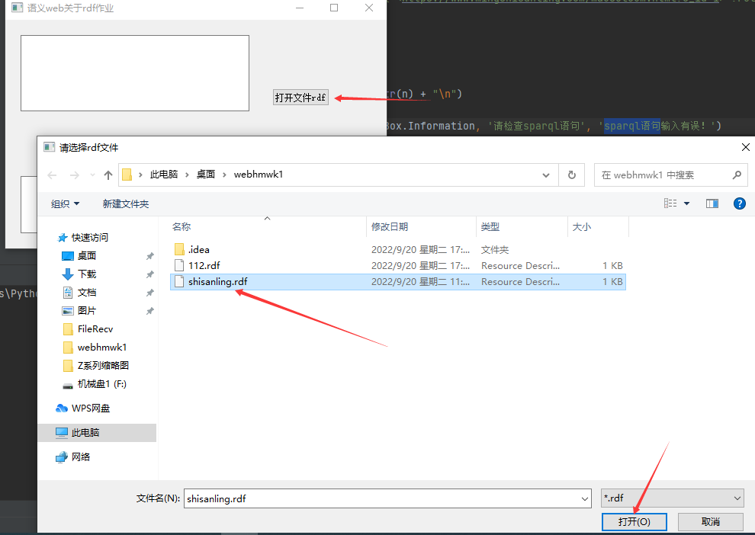Viewport: 755px width, 535px height.
Task: Click webhmwk1 breadcrumb in address bar
Action: [258, 175]
